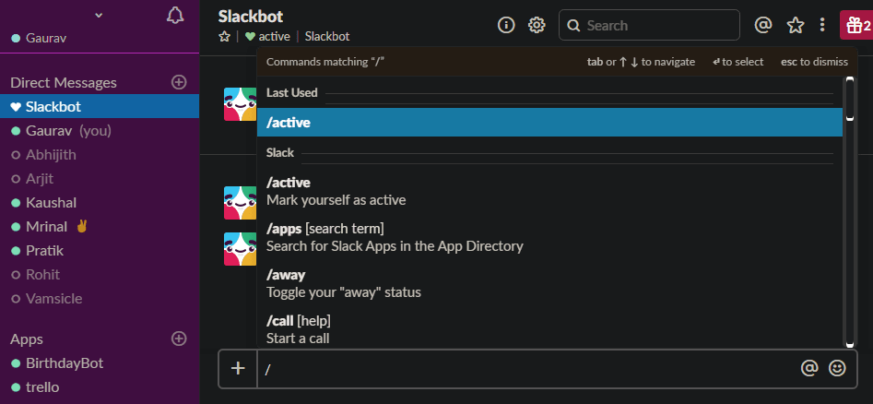Open What's New gift button
Screen dimensions: 873x404
[x=856, y=25]
